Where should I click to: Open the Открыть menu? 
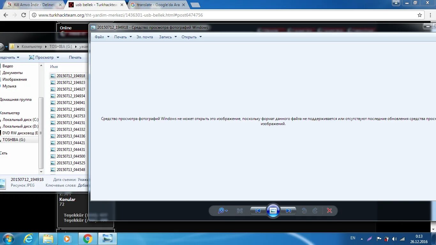pyautogui.click(x=189, y=37)
